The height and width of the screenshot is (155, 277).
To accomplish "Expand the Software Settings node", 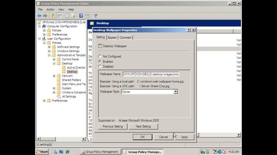I will (x=49, y=47).
